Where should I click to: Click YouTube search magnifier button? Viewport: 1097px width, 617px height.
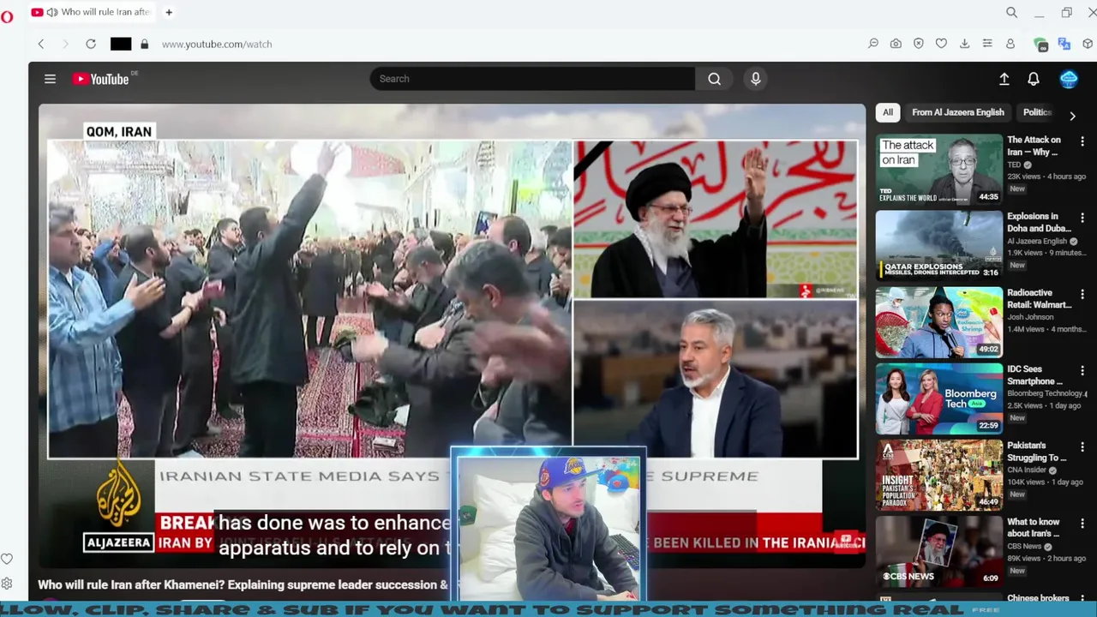[714, 79]
